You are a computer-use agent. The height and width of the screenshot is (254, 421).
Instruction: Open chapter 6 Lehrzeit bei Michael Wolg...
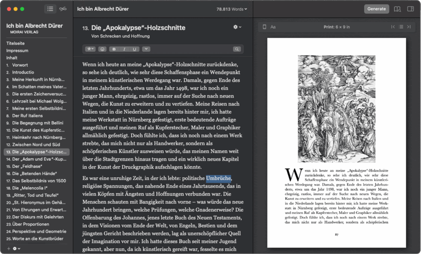(x=36, y=101)
